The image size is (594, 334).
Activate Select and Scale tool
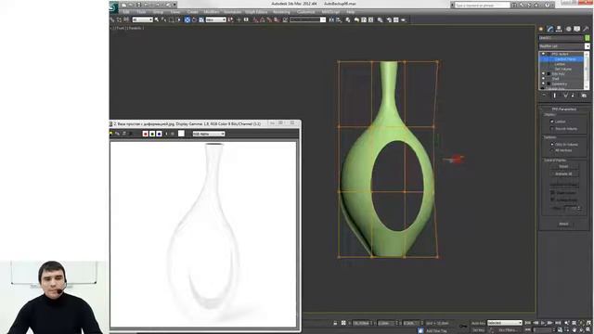click(x=201, y=19)
